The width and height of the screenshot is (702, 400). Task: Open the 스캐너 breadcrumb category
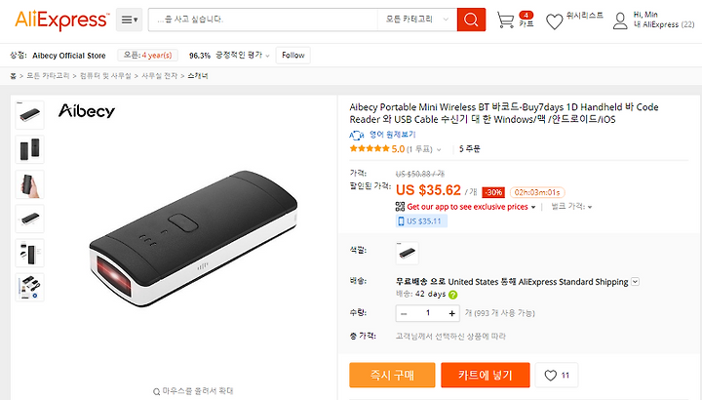[x=197, y=76]
